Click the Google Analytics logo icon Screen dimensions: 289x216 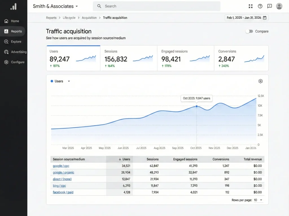point(13,6)
